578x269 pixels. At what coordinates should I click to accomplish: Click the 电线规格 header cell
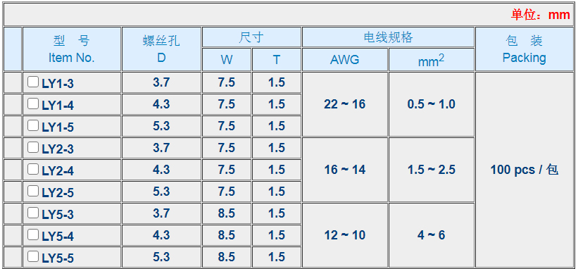pos(388,37)
